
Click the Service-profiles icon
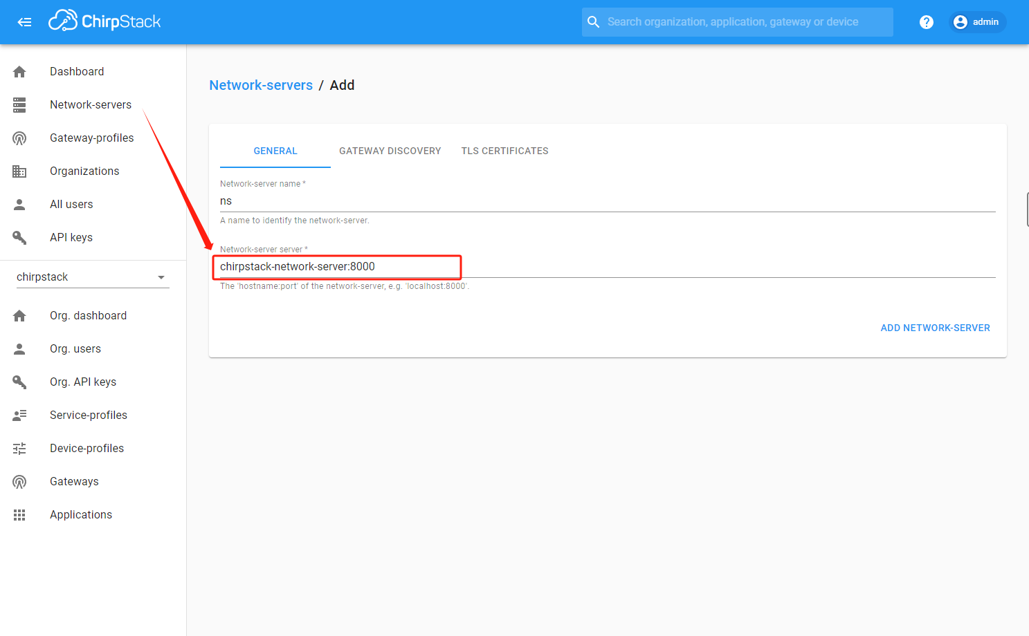[x=19, y=415]
